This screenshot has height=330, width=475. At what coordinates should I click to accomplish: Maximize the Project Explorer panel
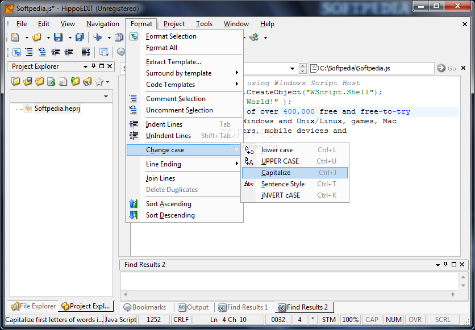click(102, 66)
